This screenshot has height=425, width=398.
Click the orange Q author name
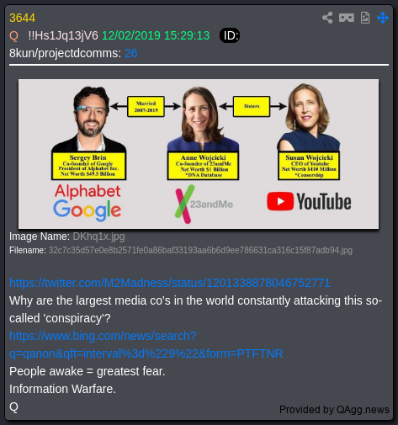tap(13, 36)
